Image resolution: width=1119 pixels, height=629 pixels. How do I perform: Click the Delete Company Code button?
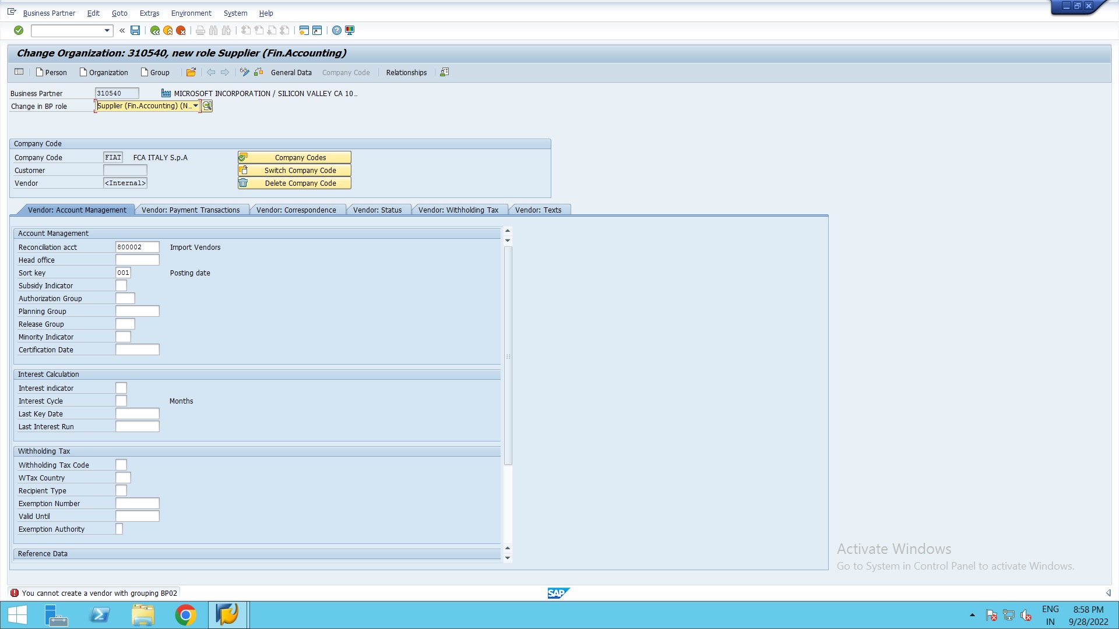click(294, 183)
